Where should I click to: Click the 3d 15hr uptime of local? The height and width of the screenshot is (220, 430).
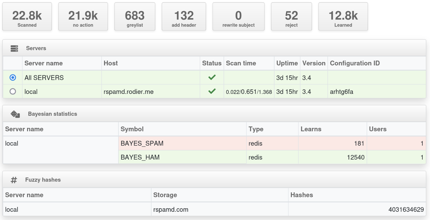tap(287, 92)
